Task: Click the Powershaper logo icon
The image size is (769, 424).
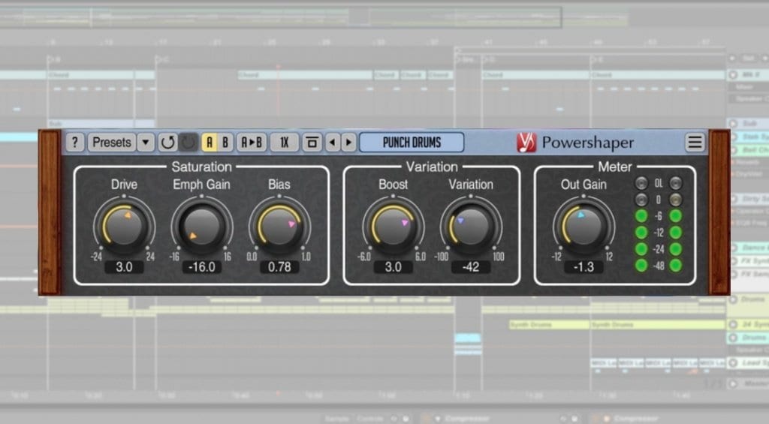Action: (526, 143)
